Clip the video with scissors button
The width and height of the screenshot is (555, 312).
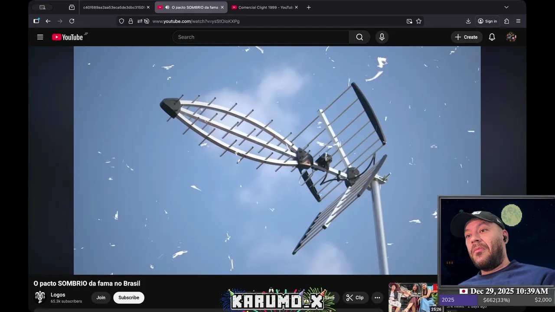(355, 298)
